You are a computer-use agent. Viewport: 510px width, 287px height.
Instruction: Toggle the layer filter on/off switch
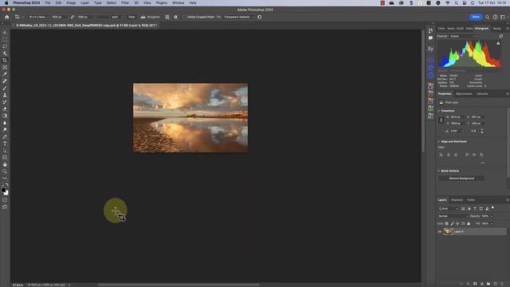pyautogui.click(x=493, y=208)
